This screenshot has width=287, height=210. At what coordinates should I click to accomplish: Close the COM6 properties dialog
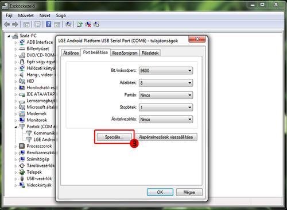(197, 39)
